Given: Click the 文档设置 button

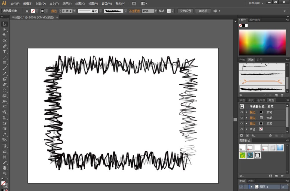Looking at the screenshot, I should pyautogui.click(x=186, y=11).
